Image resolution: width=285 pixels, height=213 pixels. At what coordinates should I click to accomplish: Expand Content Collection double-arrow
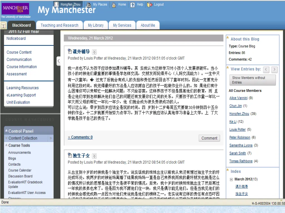pos(51,138)
